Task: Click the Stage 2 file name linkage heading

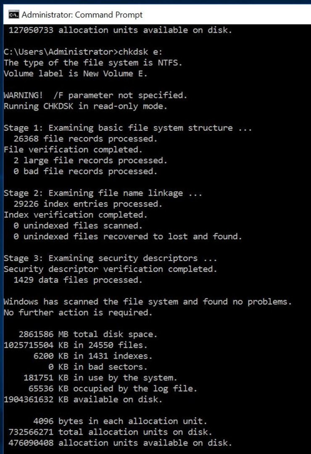Action: click(x=103, y=193)
